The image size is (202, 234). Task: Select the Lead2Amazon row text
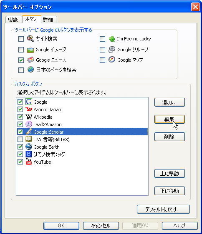pos(48,124)
